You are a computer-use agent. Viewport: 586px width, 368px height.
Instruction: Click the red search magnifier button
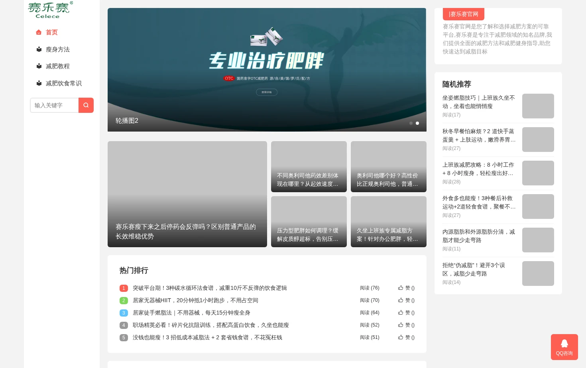click(x=86, y=105)
